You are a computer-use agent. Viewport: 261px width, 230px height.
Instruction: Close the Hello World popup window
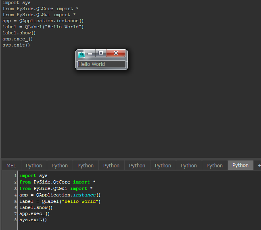click(116, 53)
